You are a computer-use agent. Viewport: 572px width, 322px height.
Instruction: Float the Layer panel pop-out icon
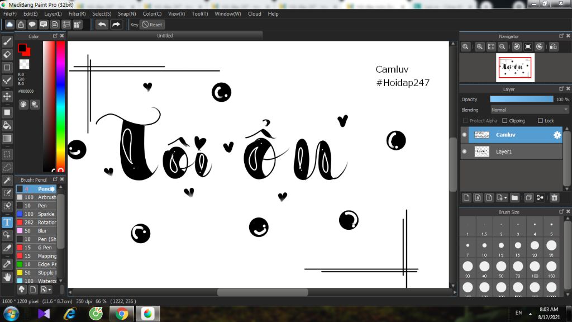point(561,89)
